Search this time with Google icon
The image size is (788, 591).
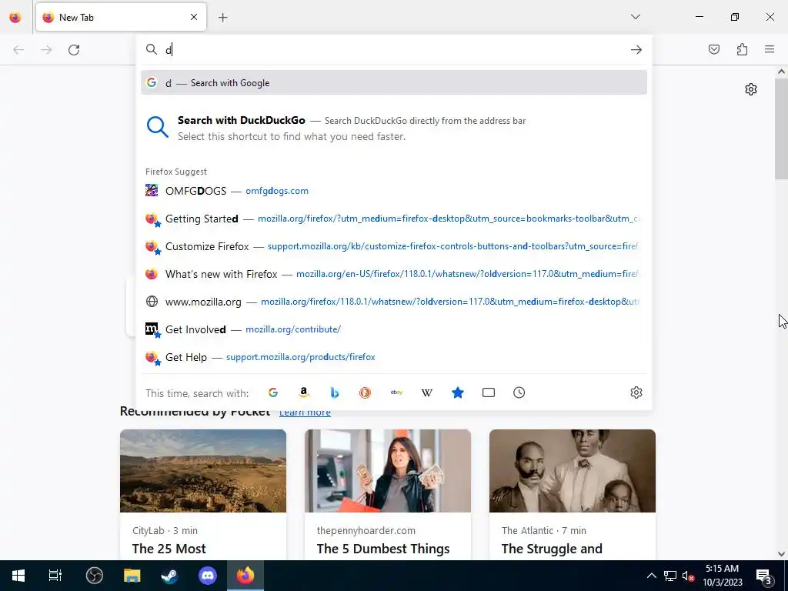click(273, 392)
